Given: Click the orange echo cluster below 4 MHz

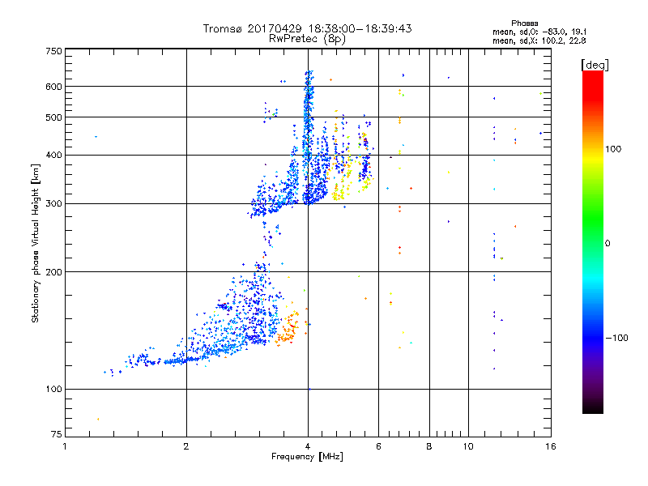Looking at the screenshot, I should (288, 329).
